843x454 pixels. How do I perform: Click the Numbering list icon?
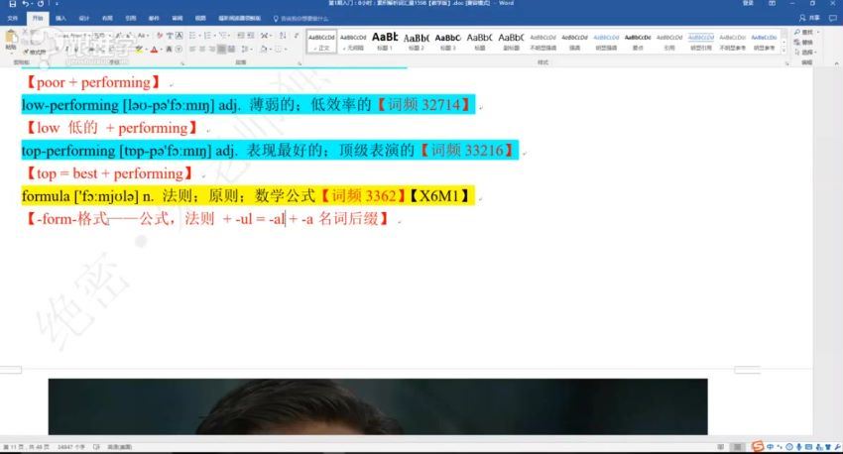208,36
